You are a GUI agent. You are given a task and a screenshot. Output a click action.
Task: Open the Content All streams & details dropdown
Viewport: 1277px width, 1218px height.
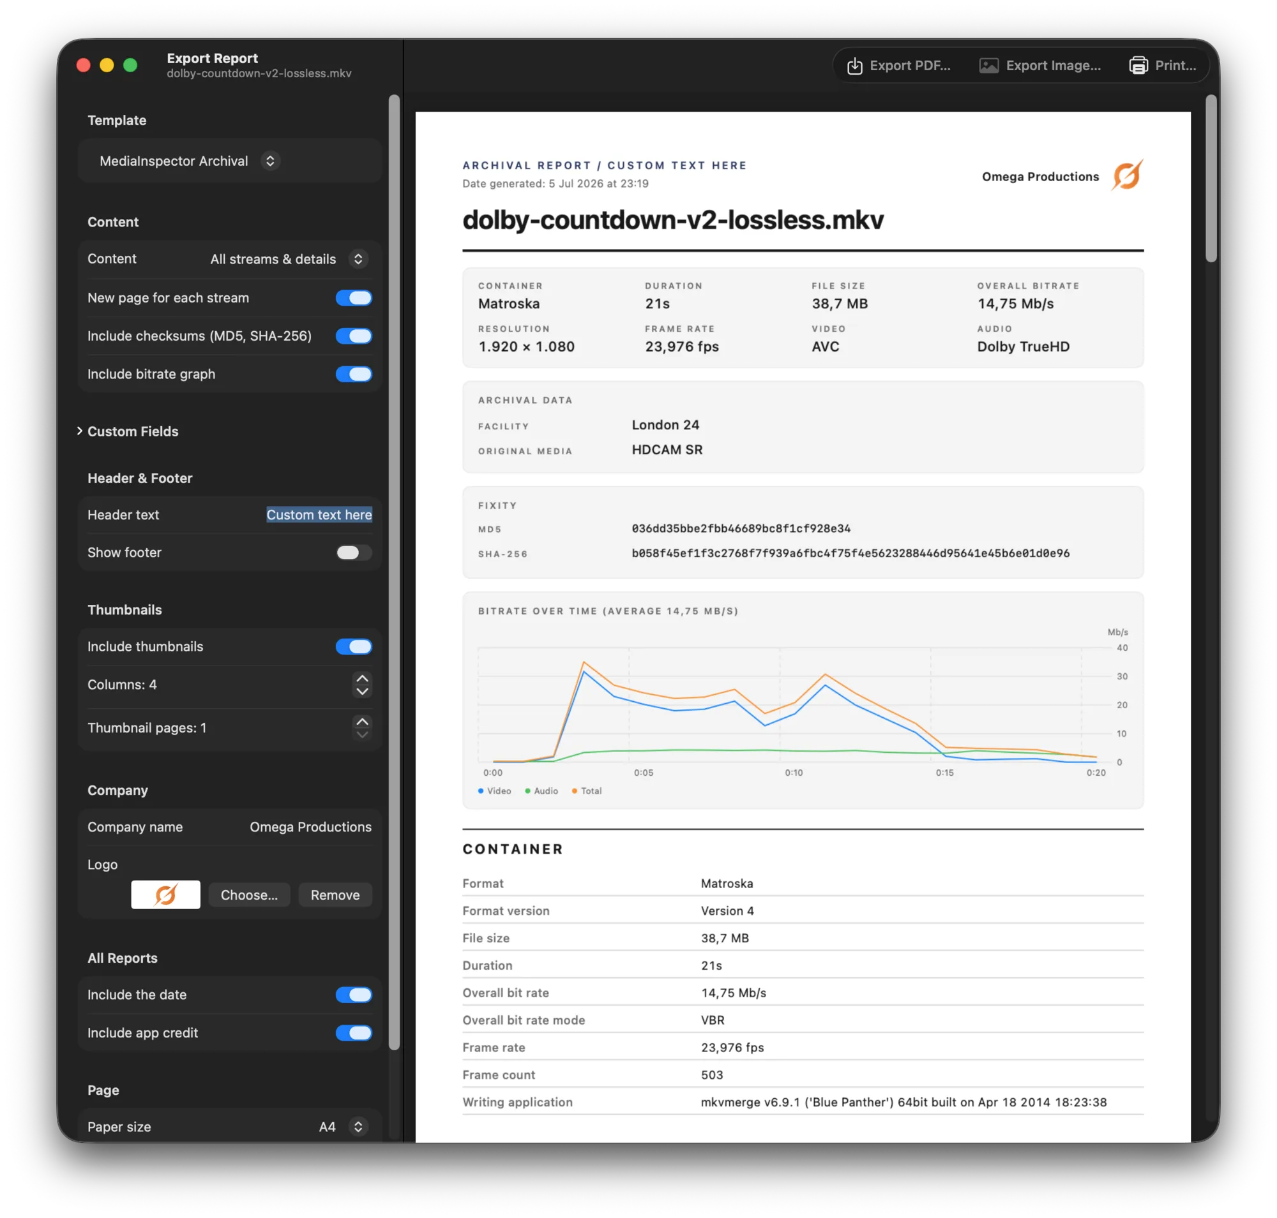coord(289,259)
